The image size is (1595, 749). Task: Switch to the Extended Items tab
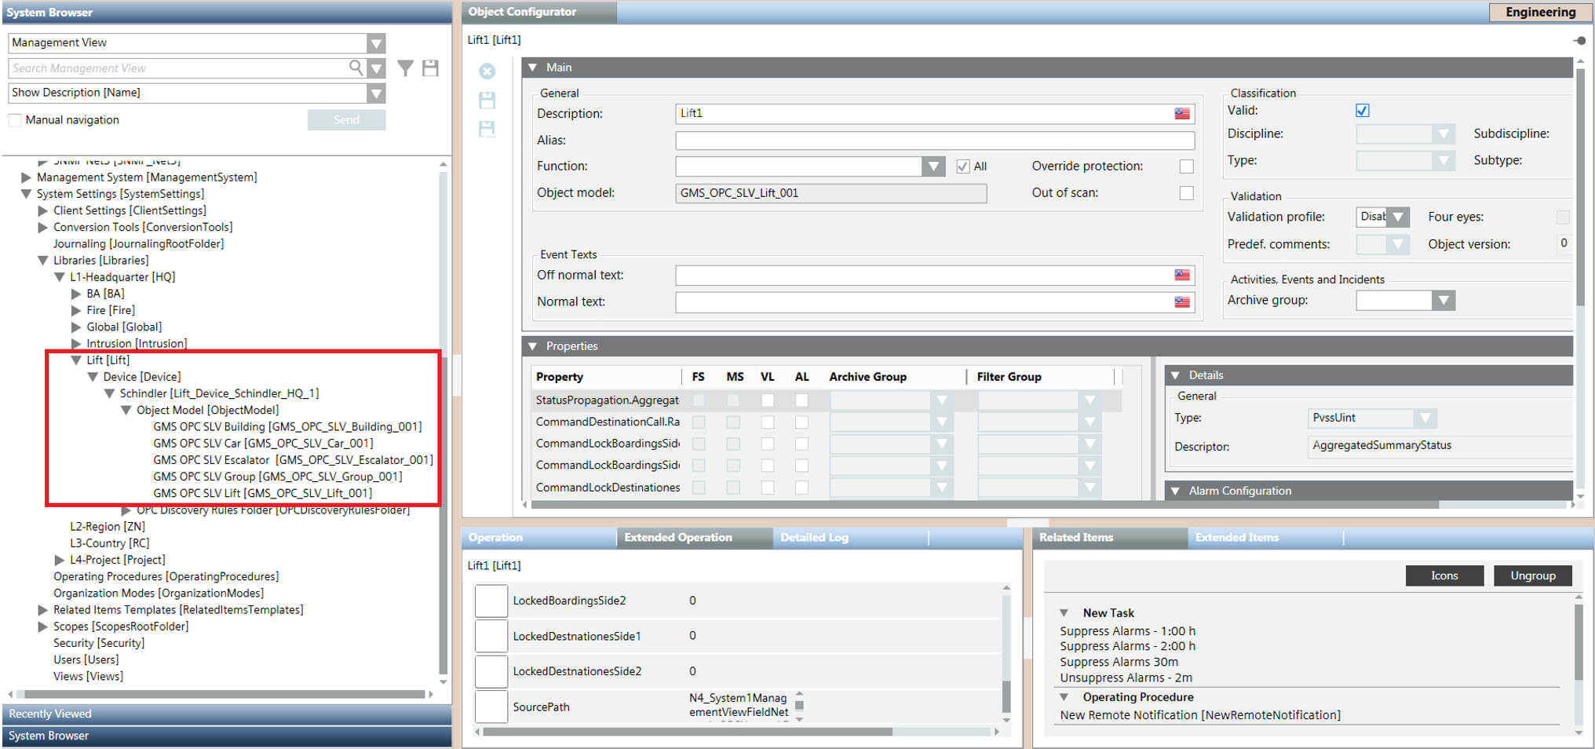(x=1237, y=537)
